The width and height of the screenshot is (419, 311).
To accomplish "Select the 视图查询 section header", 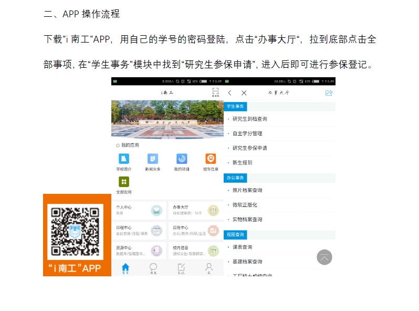I will point(235,234).
